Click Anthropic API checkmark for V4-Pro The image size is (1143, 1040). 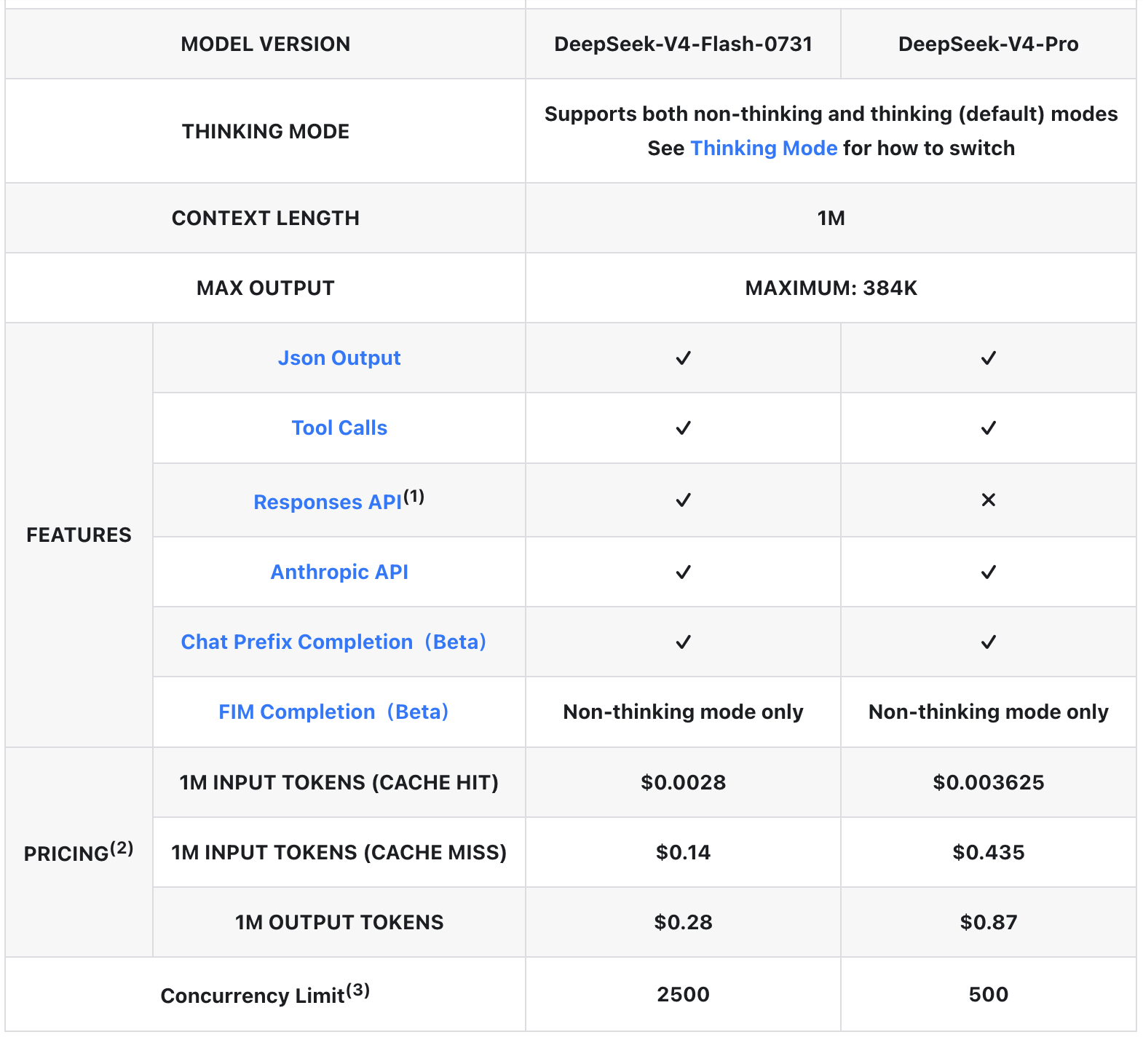pyautogui.click(x=988, y=572)
